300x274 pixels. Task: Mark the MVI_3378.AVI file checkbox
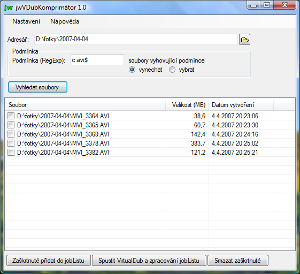coord(11,143)
